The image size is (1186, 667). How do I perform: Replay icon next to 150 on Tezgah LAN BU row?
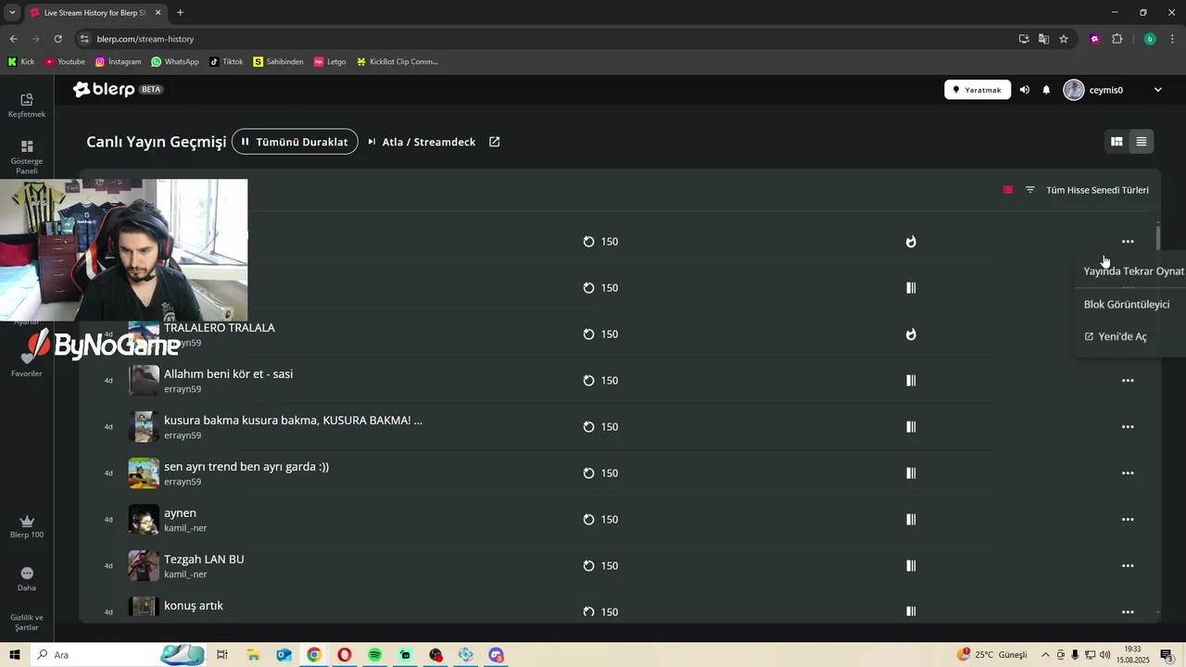pyautogui.click(x=588, y=566)
